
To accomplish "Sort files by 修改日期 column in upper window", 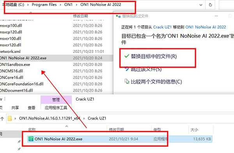I will pos(80,16).
